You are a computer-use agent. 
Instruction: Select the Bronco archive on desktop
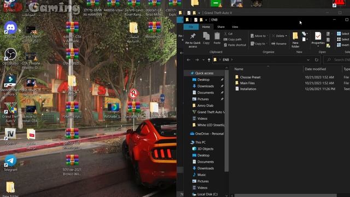(72, 165)
